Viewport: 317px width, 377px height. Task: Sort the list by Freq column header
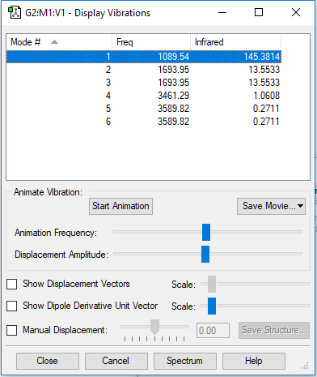(x=151, y=42)
